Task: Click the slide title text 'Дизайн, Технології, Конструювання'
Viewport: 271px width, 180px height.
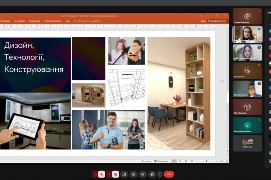Action: [x=34, y=57]
